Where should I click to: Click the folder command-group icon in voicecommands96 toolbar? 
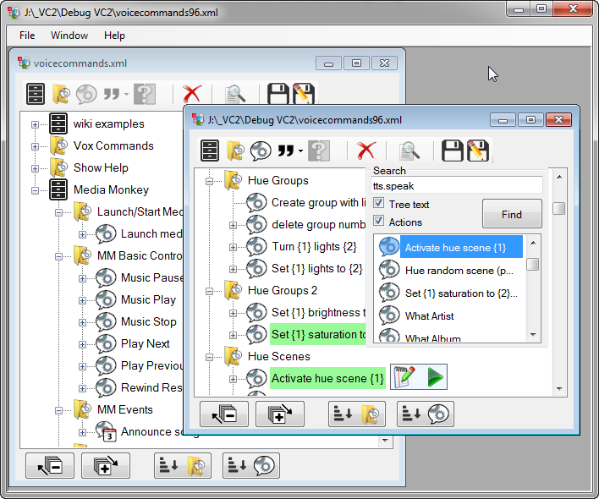(x=235, y=151)
